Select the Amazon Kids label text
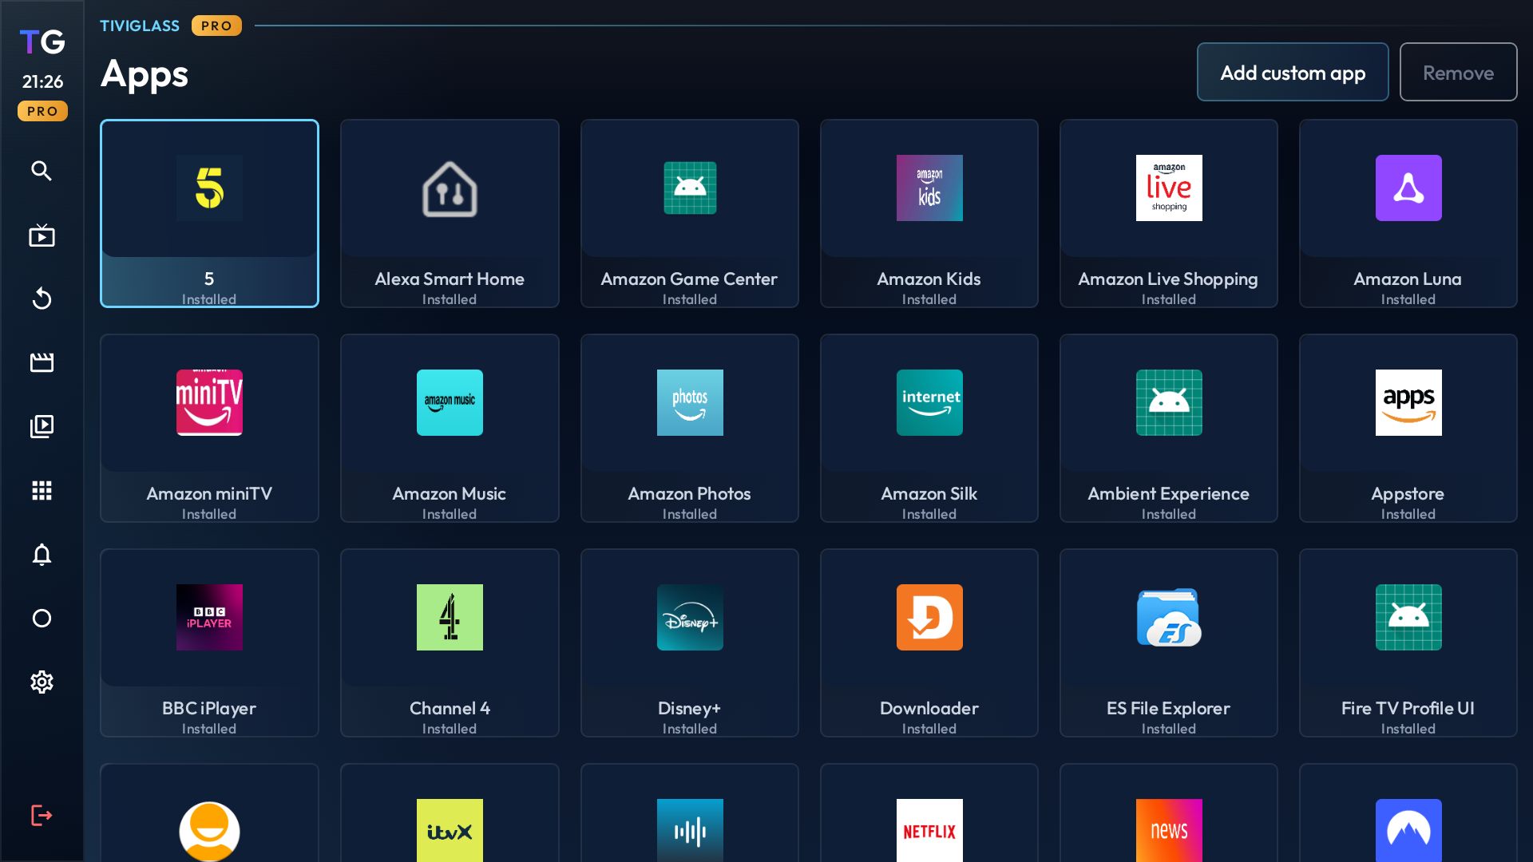The image size is (1533, 862). coord(929,279)
